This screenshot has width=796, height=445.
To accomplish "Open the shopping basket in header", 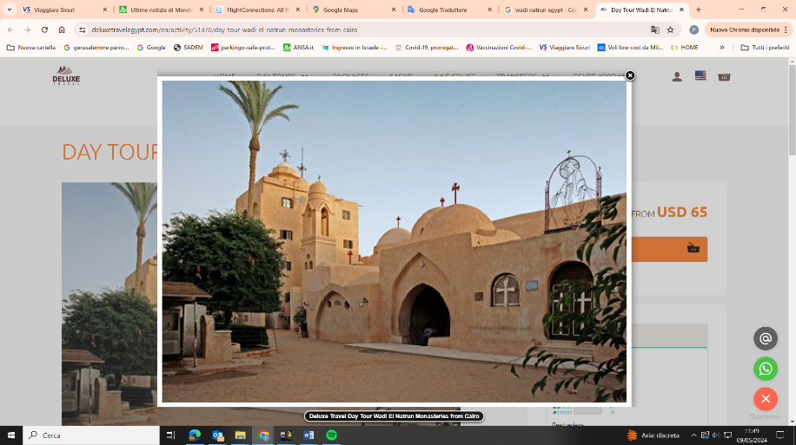I will point(724,76).
